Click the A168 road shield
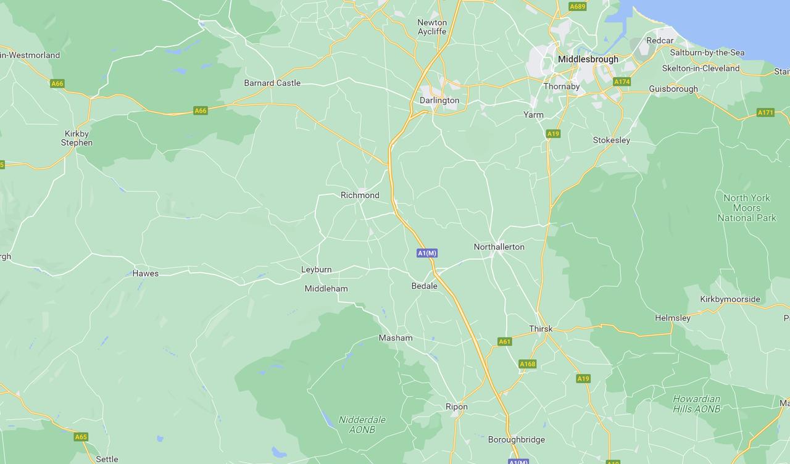This screenshot has width=790, height=464. [x=527, y=364]
